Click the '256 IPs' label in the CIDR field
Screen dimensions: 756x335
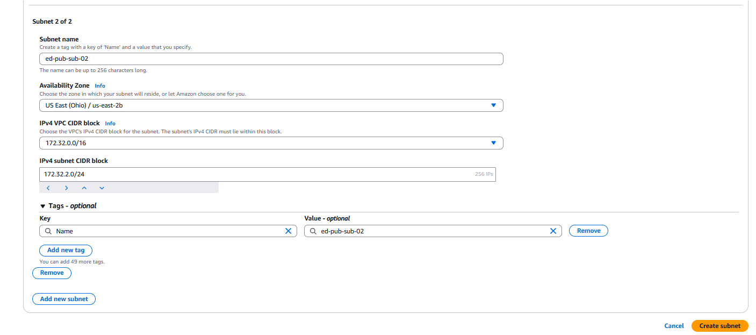(484, 174)
